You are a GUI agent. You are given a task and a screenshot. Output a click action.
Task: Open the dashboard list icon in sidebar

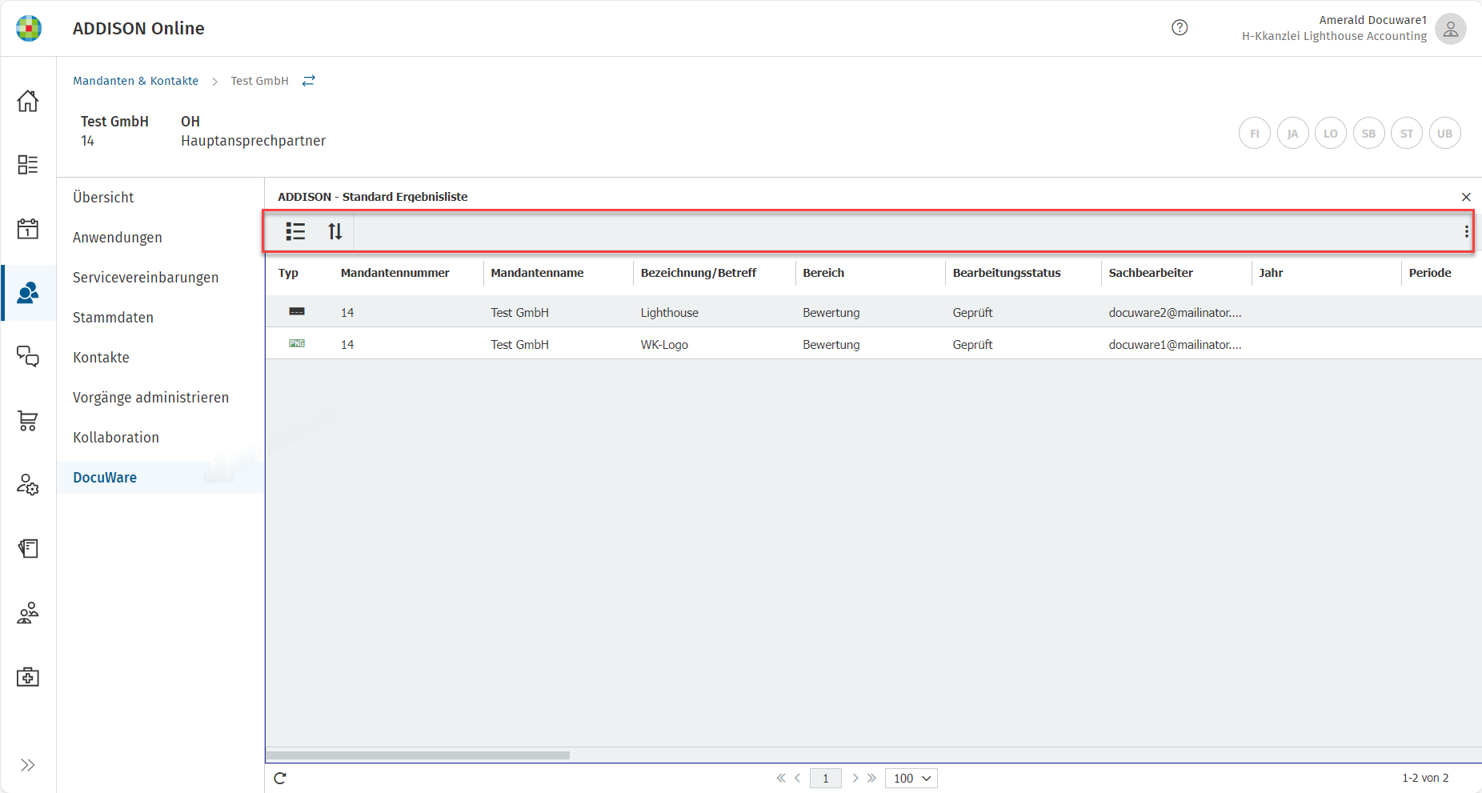point(28,165)
